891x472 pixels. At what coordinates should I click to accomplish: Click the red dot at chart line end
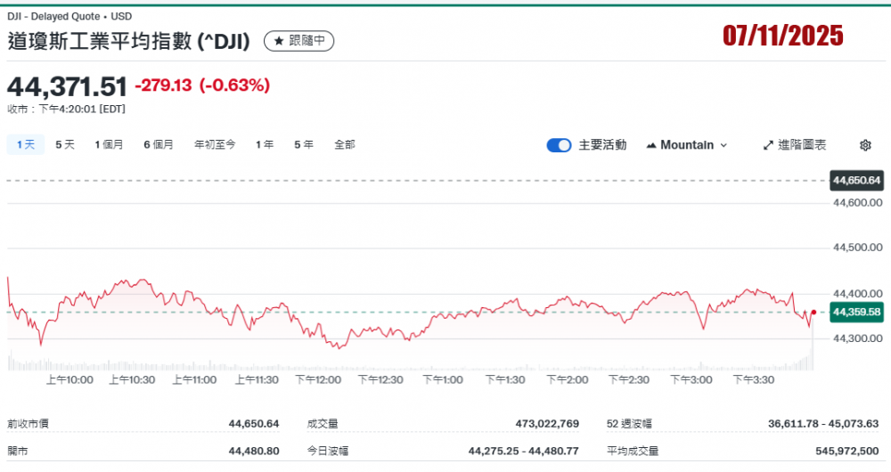click(x=813, y=312)
